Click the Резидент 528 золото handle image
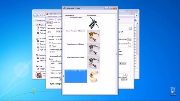This screenshot has width=180, height=101. [x=94, y=76]
